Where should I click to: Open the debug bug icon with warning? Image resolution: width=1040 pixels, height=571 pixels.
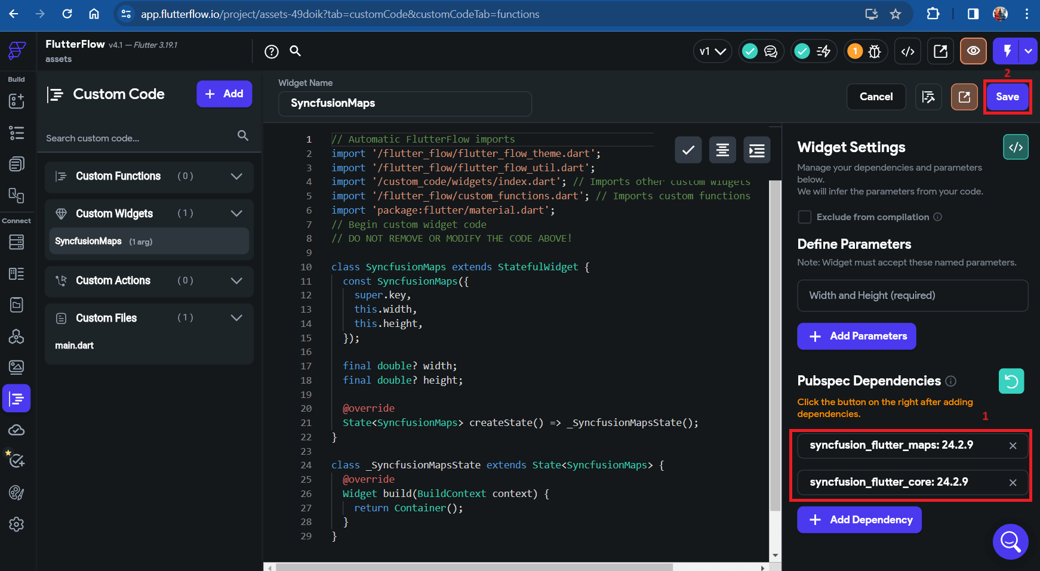(866, 51)
